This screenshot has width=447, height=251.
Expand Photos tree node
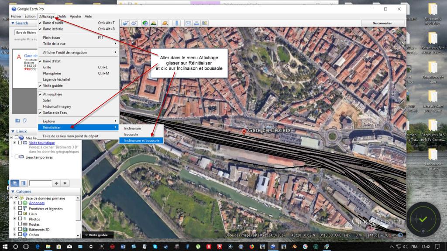click(x=14, y=219)
